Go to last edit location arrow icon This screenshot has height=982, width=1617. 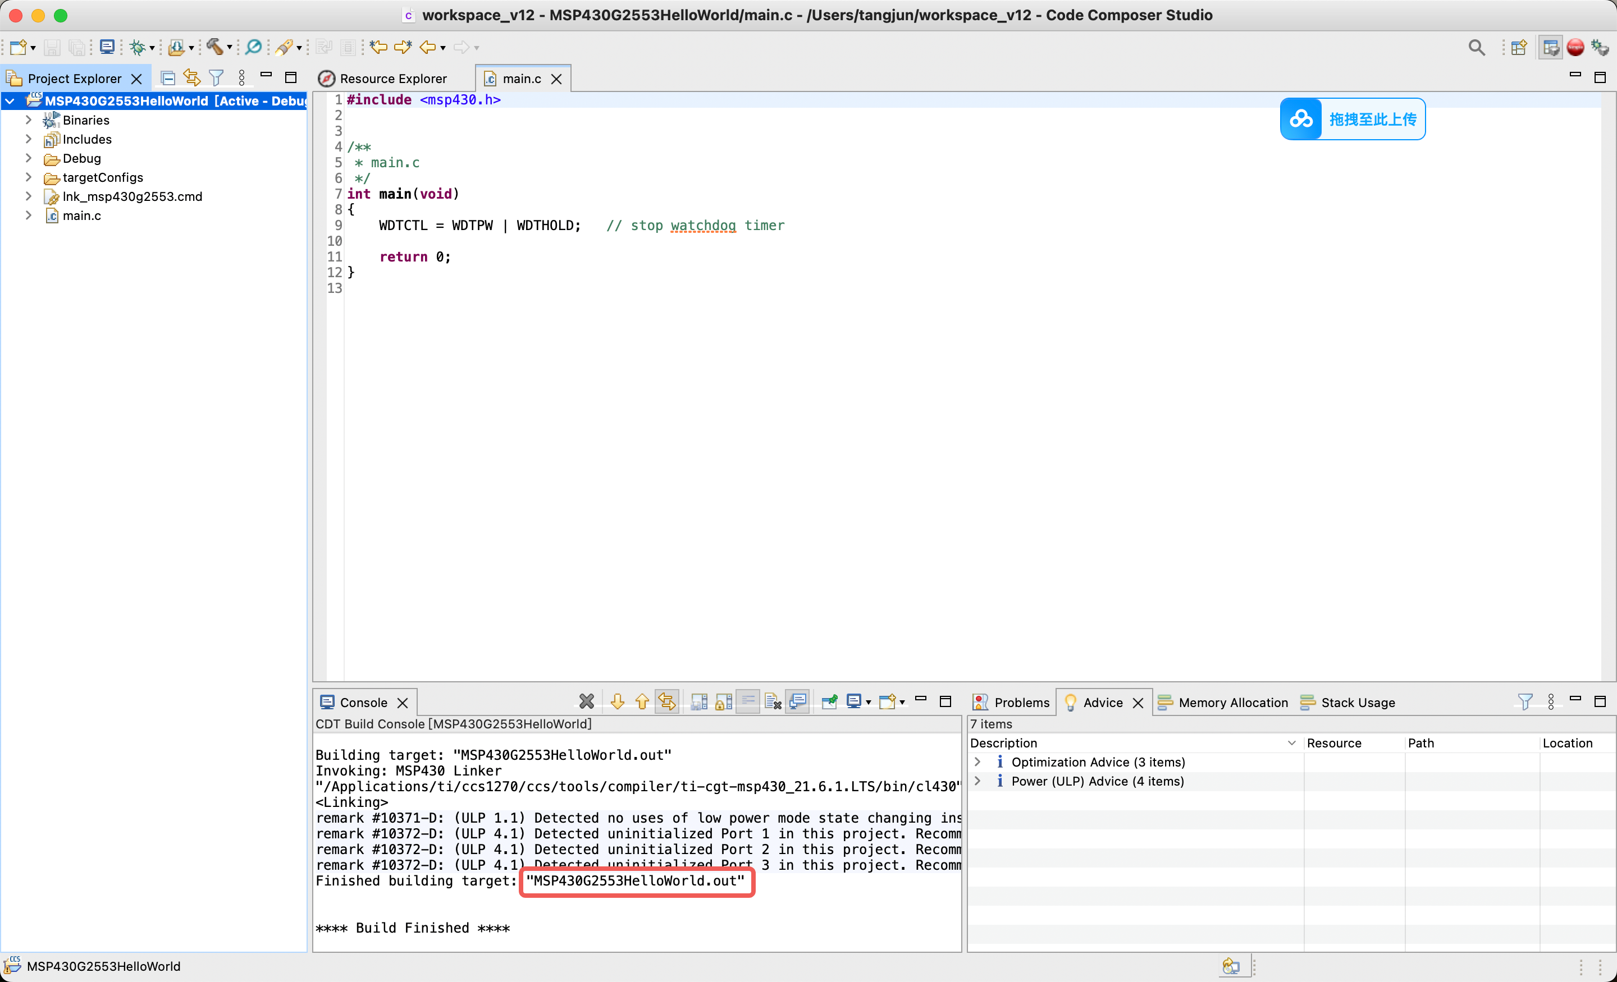point(378,47)
